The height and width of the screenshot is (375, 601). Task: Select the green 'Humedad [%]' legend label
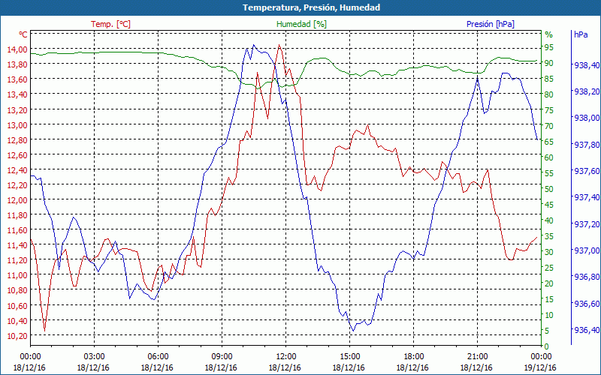tap(302, 24)
